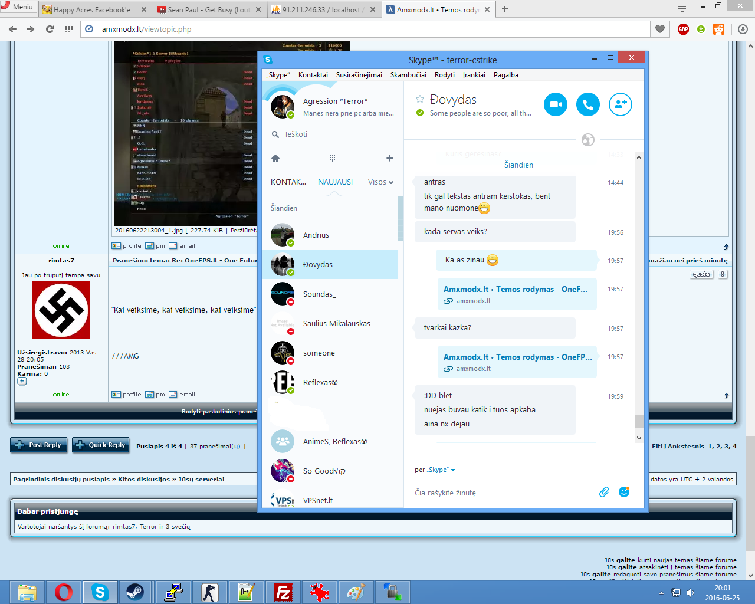Open the Opera Meniu menu
Viewport: 755px width, 604px height.
(18, 7)
